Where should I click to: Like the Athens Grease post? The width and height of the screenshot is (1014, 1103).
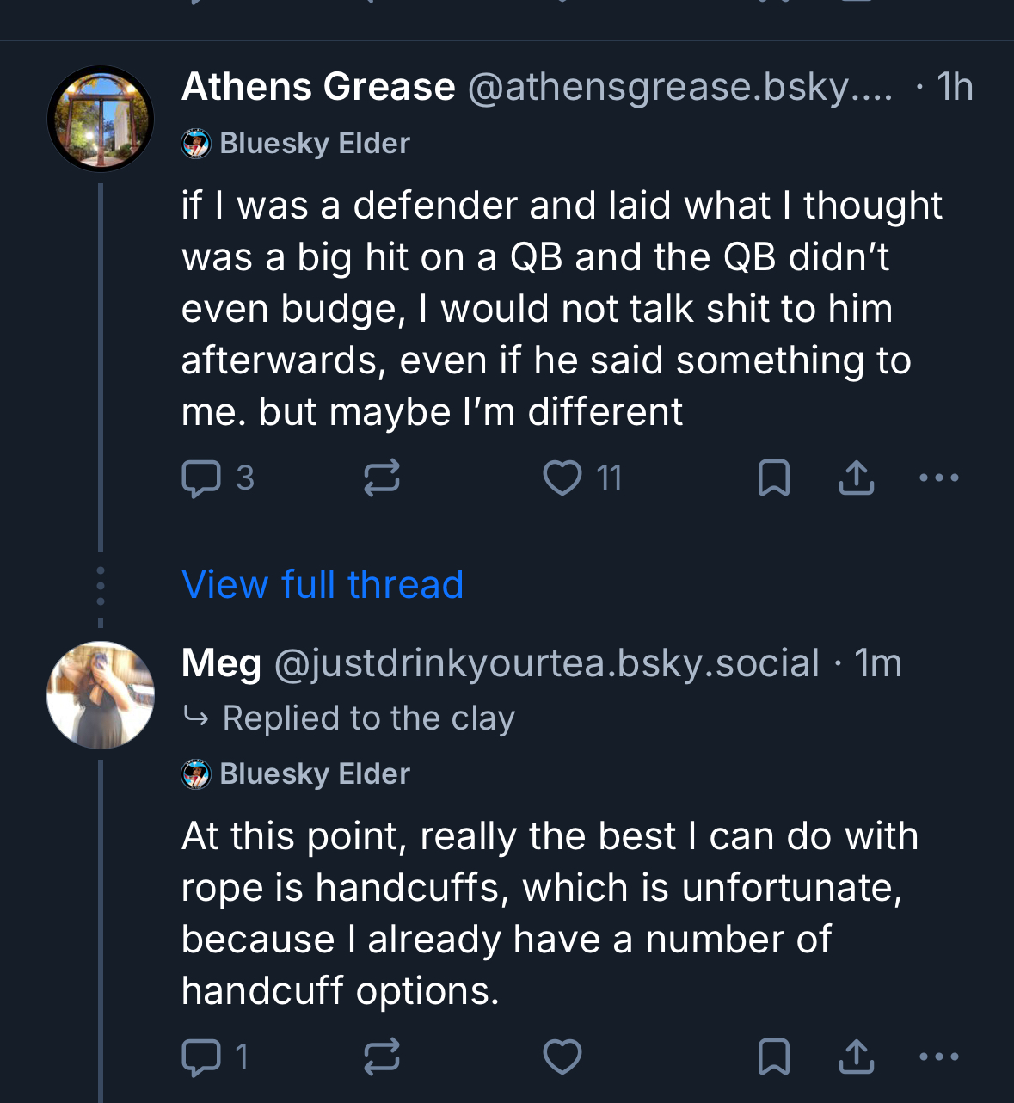tap(562, 478)
